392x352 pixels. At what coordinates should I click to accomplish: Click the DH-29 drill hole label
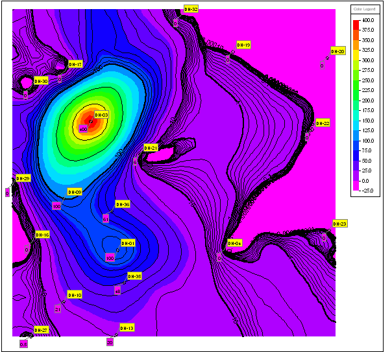click(x=23, y=178)
